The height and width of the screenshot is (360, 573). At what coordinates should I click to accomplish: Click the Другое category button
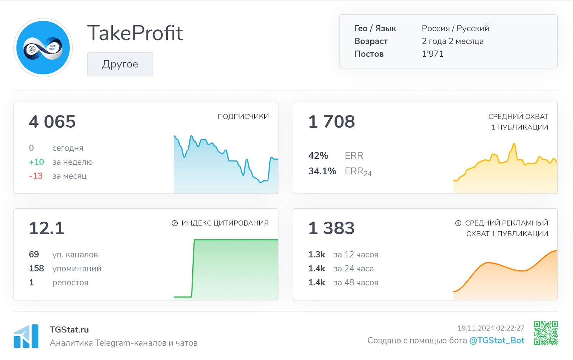(x=120, y=64)
